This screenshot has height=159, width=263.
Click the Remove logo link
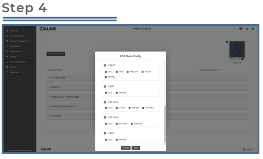click(x=236, y=63)
